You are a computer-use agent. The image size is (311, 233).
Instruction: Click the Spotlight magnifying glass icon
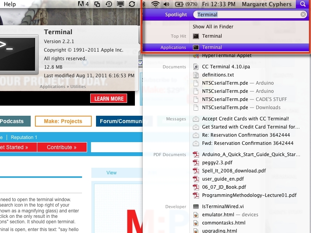(x=303, y=4)
